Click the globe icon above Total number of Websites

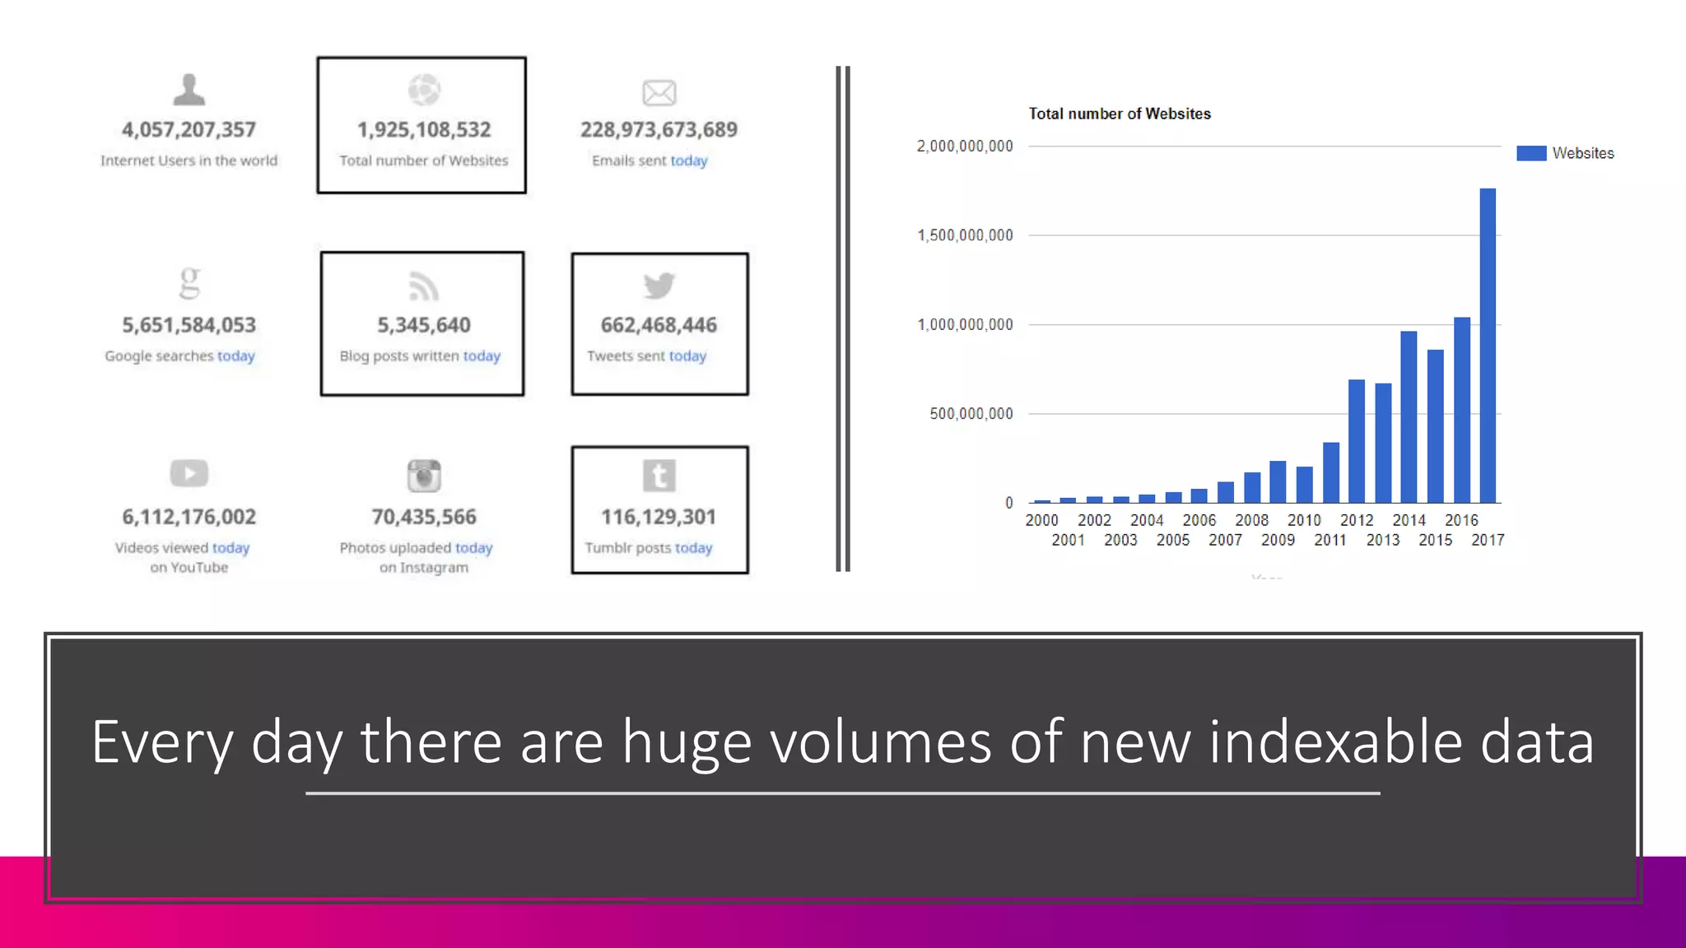tap(424, 90)
